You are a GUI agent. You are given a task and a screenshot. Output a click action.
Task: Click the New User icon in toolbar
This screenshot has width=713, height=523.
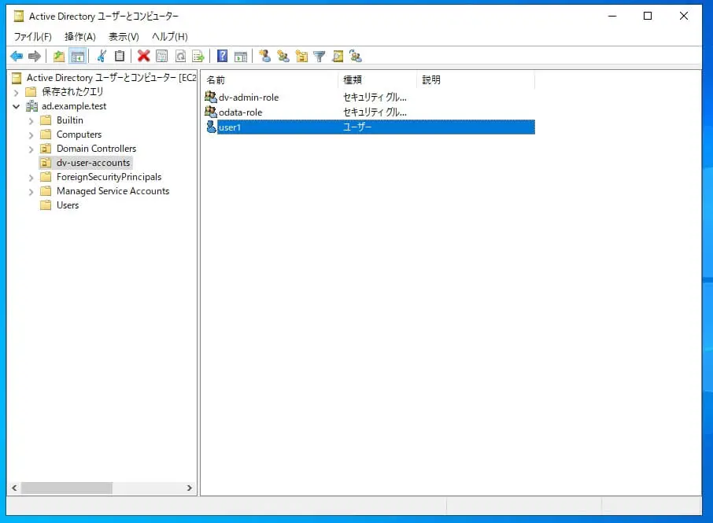(264, 57)
